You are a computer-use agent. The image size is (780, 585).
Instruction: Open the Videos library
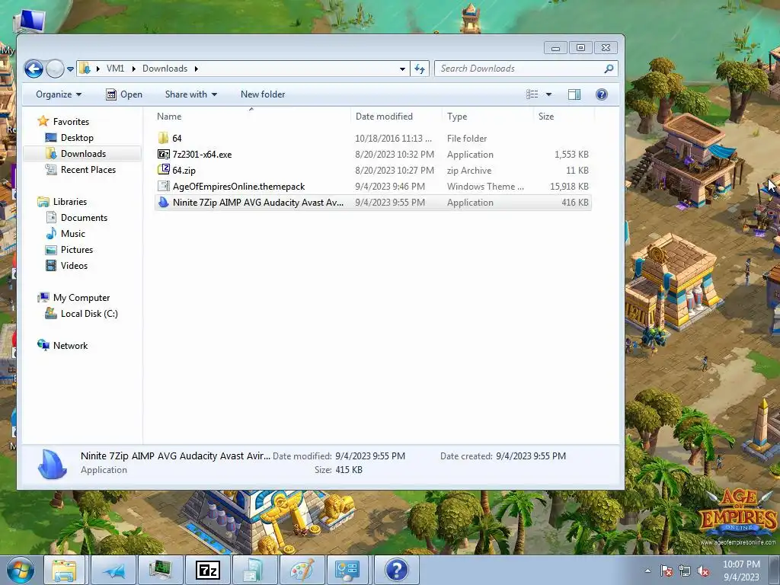74,266
